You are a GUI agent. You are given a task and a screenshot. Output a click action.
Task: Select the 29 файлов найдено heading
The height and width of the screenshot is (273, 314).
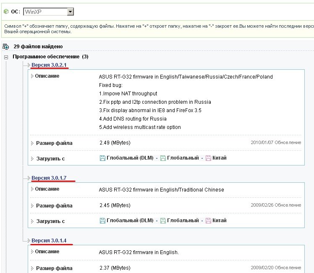coord(38,47)
